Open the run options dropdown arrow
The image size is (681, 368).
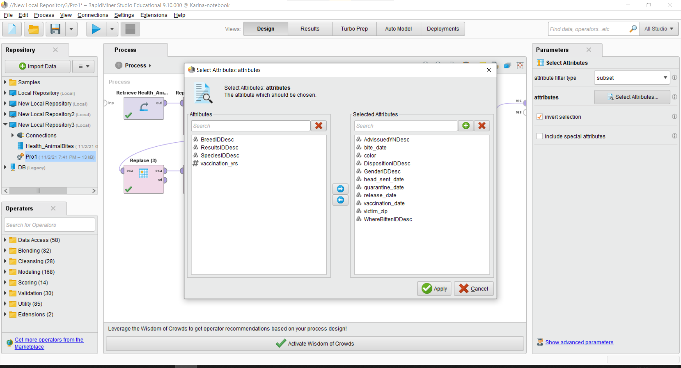112,29
